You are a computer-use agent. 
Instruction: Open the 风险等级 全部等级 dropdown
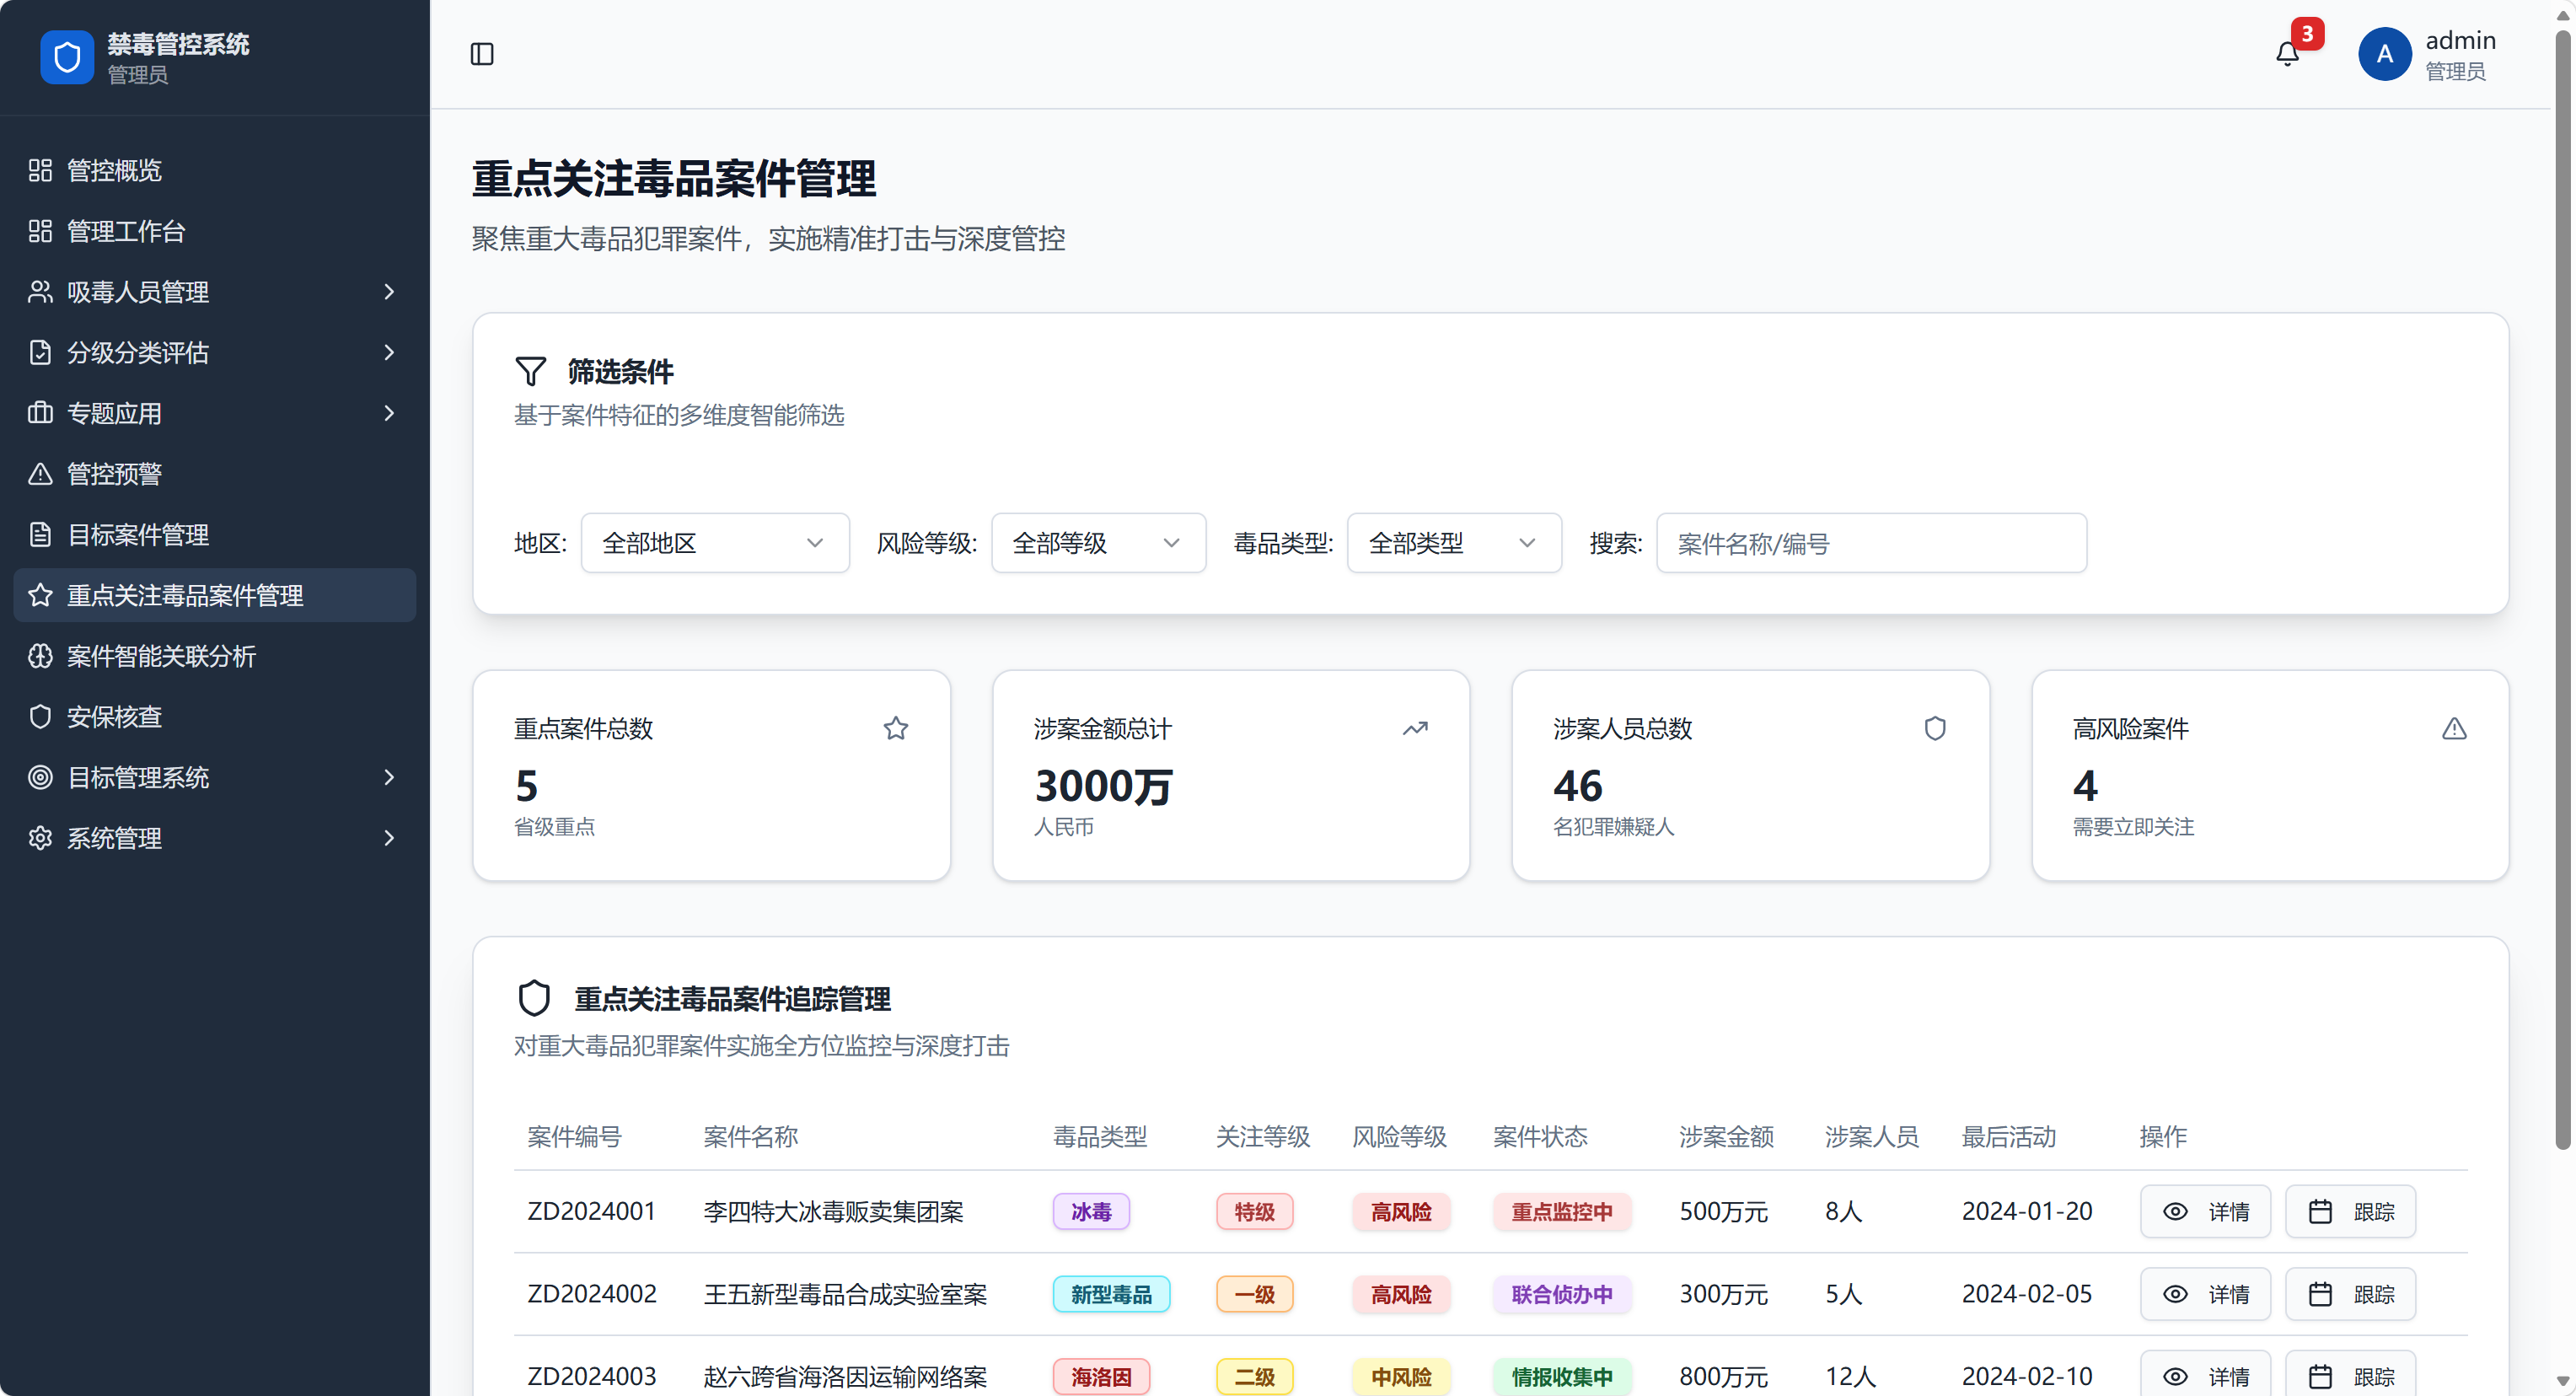(1098, 543)
